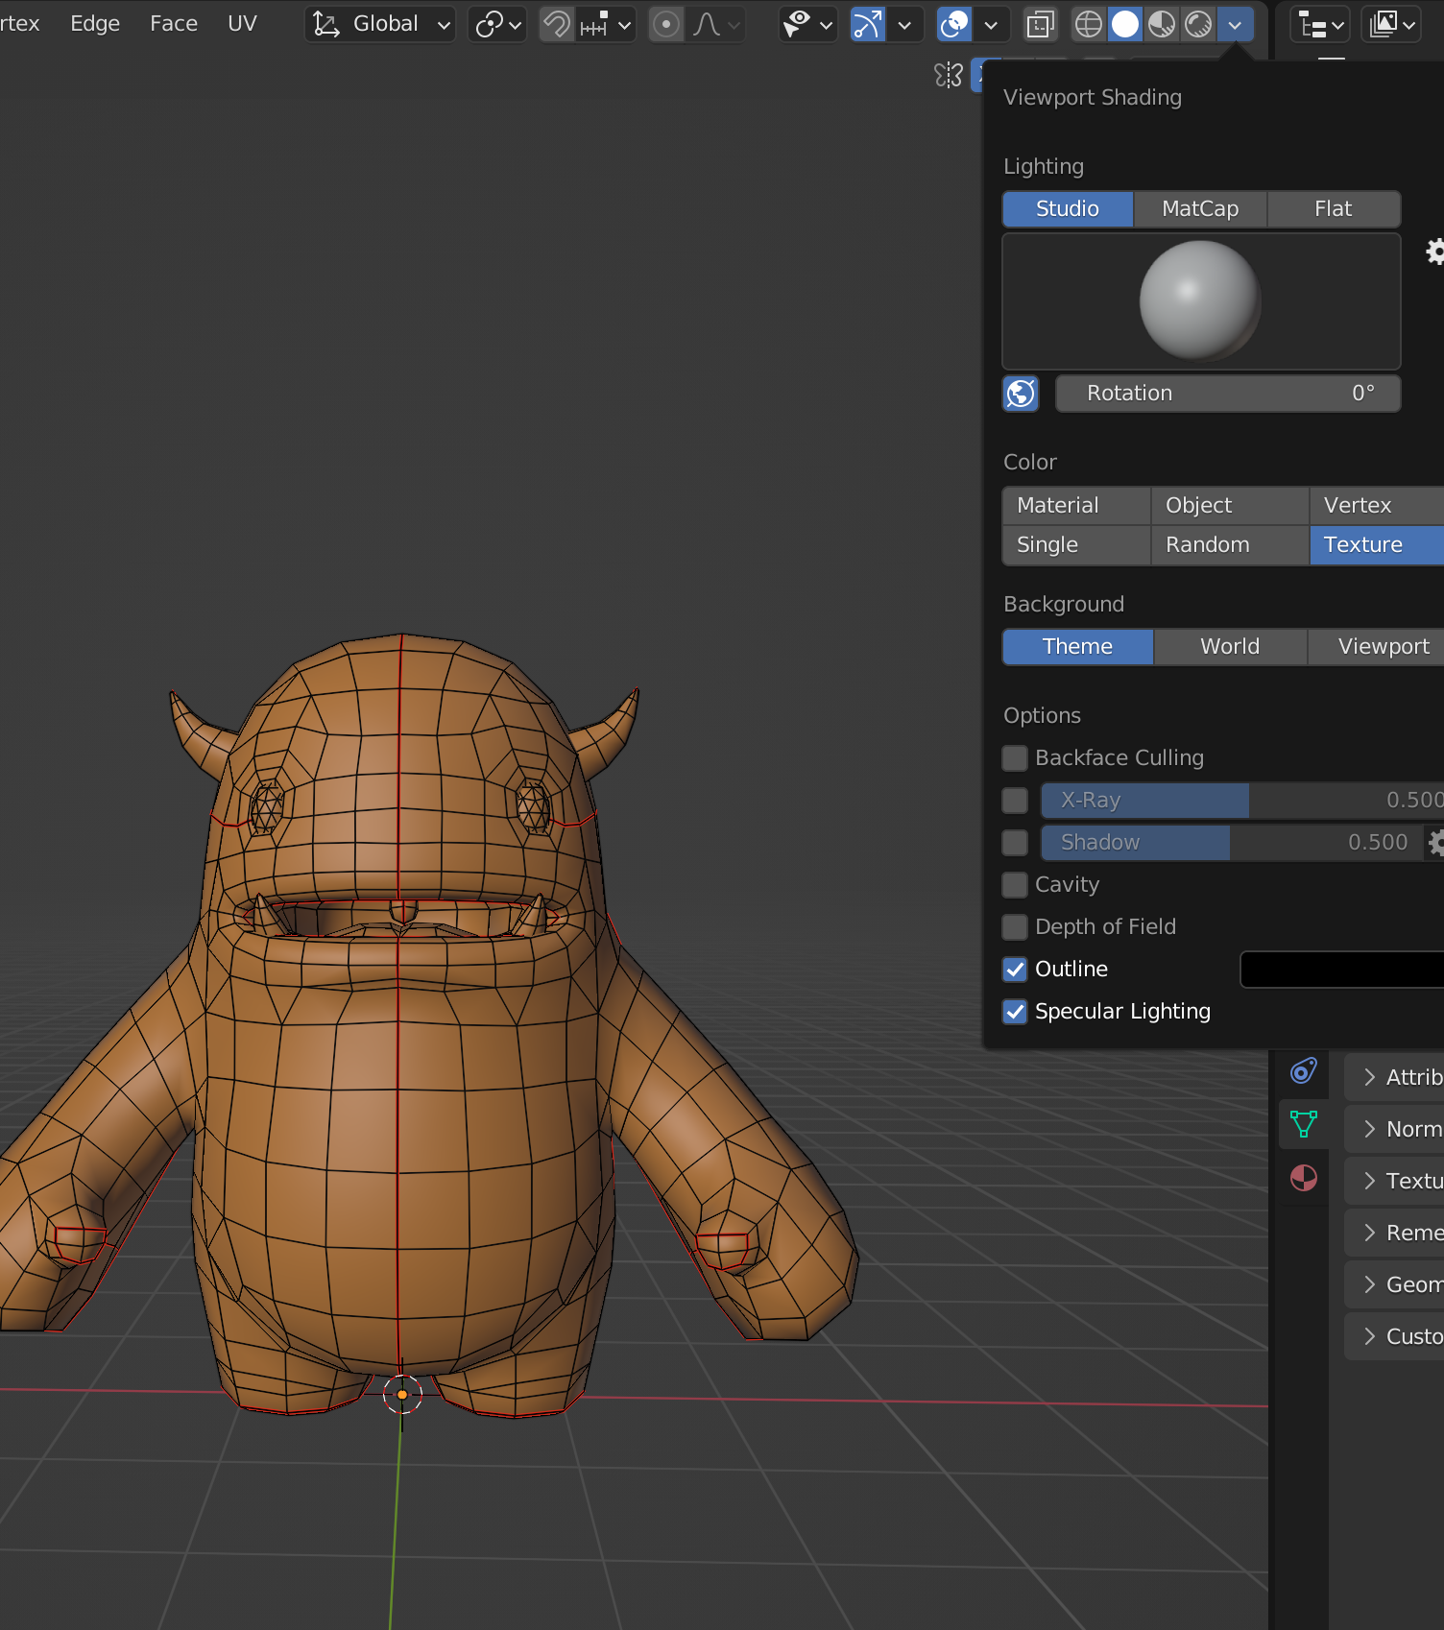Set background to World
This screenshot has width=1444, height=1630.
(1230, 647)
